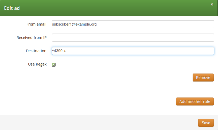The height and width of the screenshot is (130, 218).
Task: Save the acl changes
Action: (x=206, y=123)
